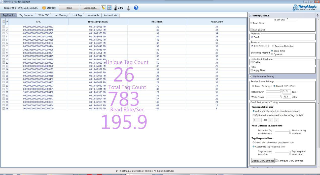Click the Read Power slider handle
The height and width of the screenshot is (175, 320).
[x=281, y=91]
